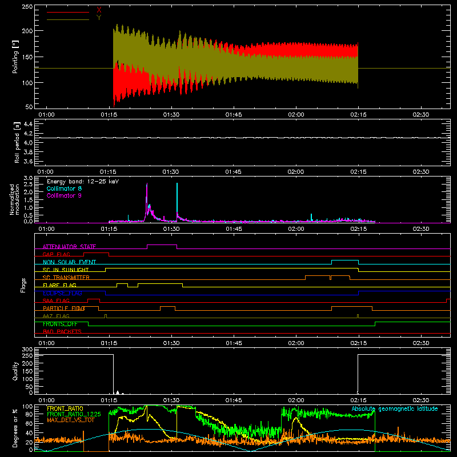Click the 02:30 tick under Quality plot

pyautogui.click(x=421, y=400)
